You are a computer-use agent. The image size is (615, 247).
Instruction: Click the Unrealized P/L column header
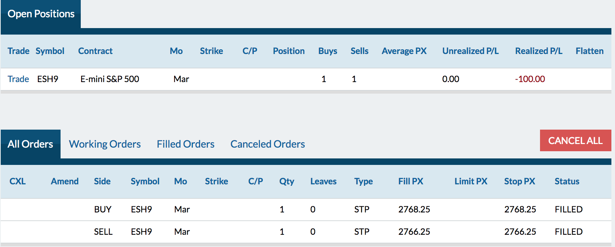470,51
